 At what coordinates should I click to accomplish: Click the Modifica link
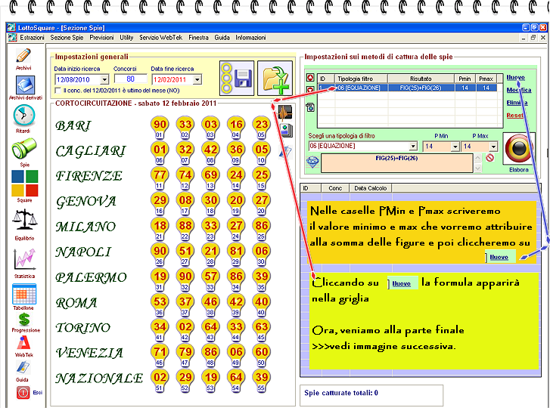pos(519,90)
